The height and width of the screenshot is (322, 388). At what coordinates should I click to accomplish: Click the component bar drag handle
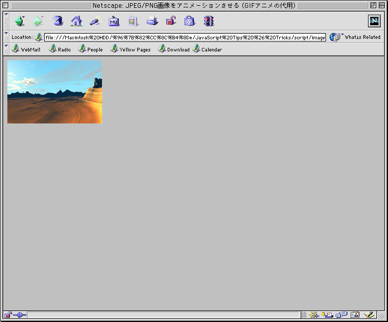tap(304, 315)
